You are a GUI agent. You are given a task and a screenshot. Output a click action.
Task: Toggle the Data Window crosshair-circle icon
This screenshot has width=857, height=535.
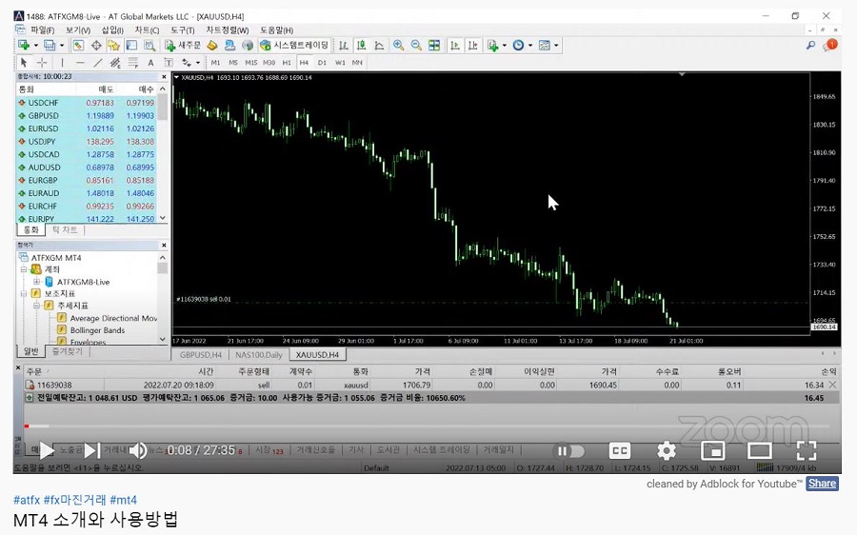pos(96,46)
